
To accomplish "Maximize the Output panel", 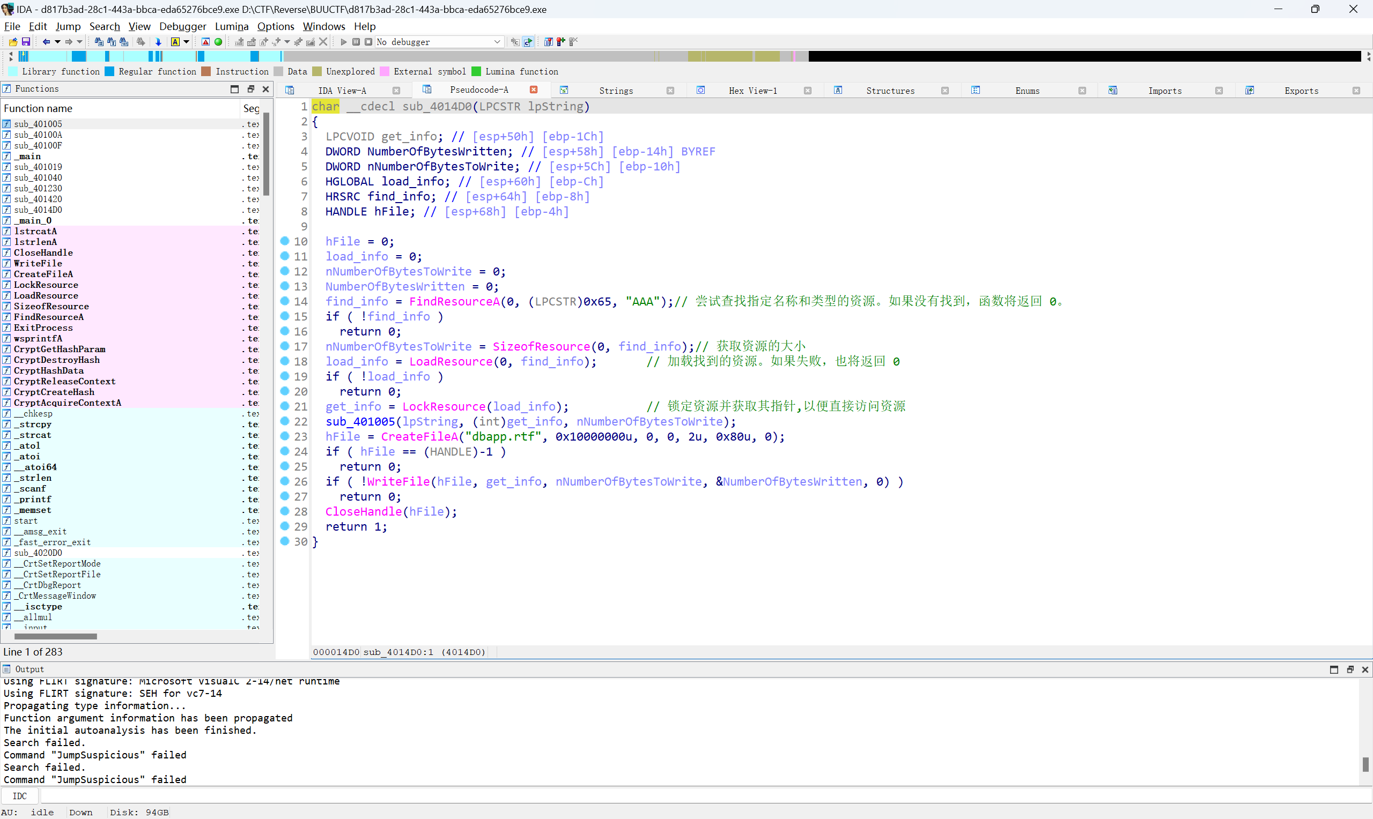I will pos(1334,669).
